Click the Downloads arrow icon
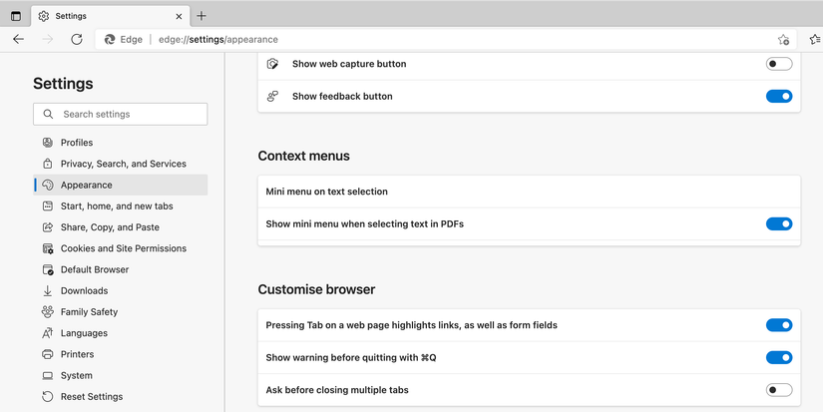Screen dimensions: 823x412 click(x=48, y=290)
